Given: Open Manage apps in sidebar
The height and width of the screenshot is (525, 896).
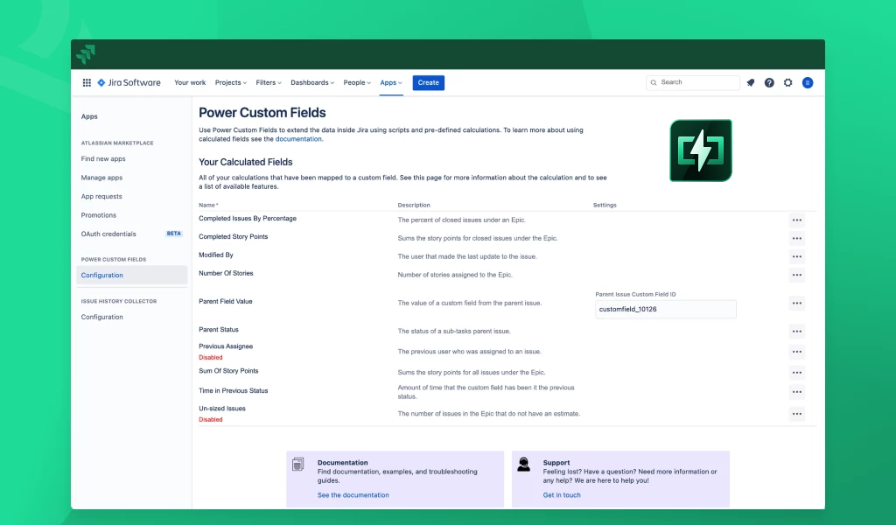Looking at the screenshot, I should pyautogui.click(x=101, y=178).
